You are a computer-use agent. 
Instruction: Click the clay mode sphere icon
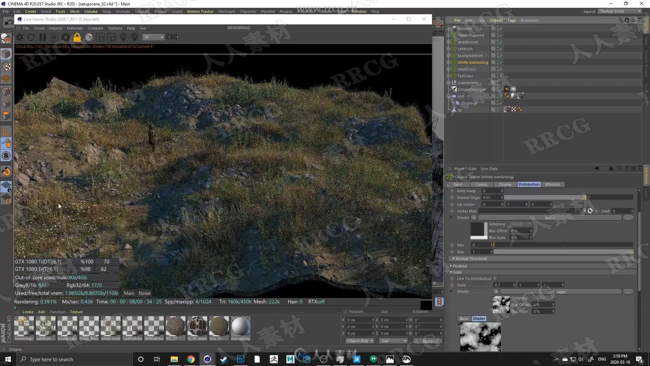click(89, 37)
